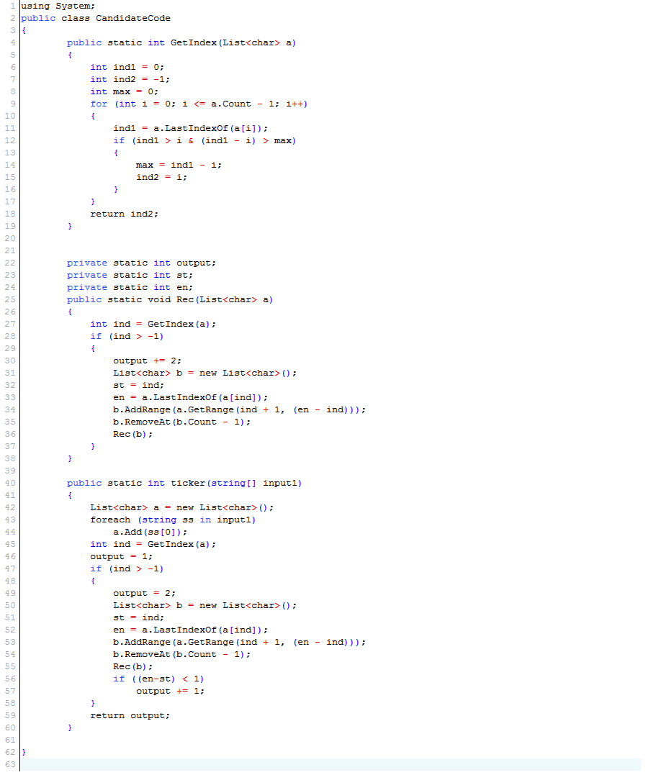Place cursor on 'CandidateCode' class name
This screenshot has width=648, height=775.
point(133,18)
